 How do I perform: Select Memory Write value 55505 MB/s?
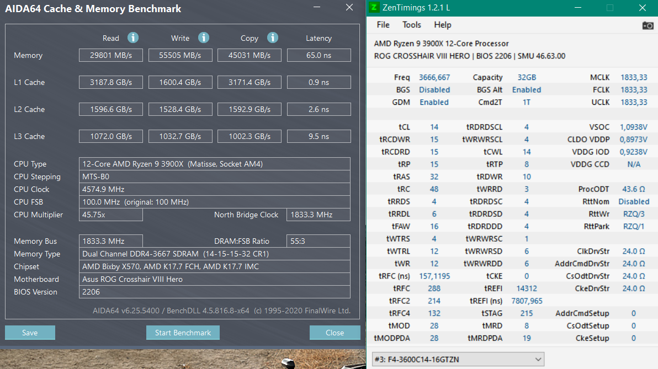(180, 55)
